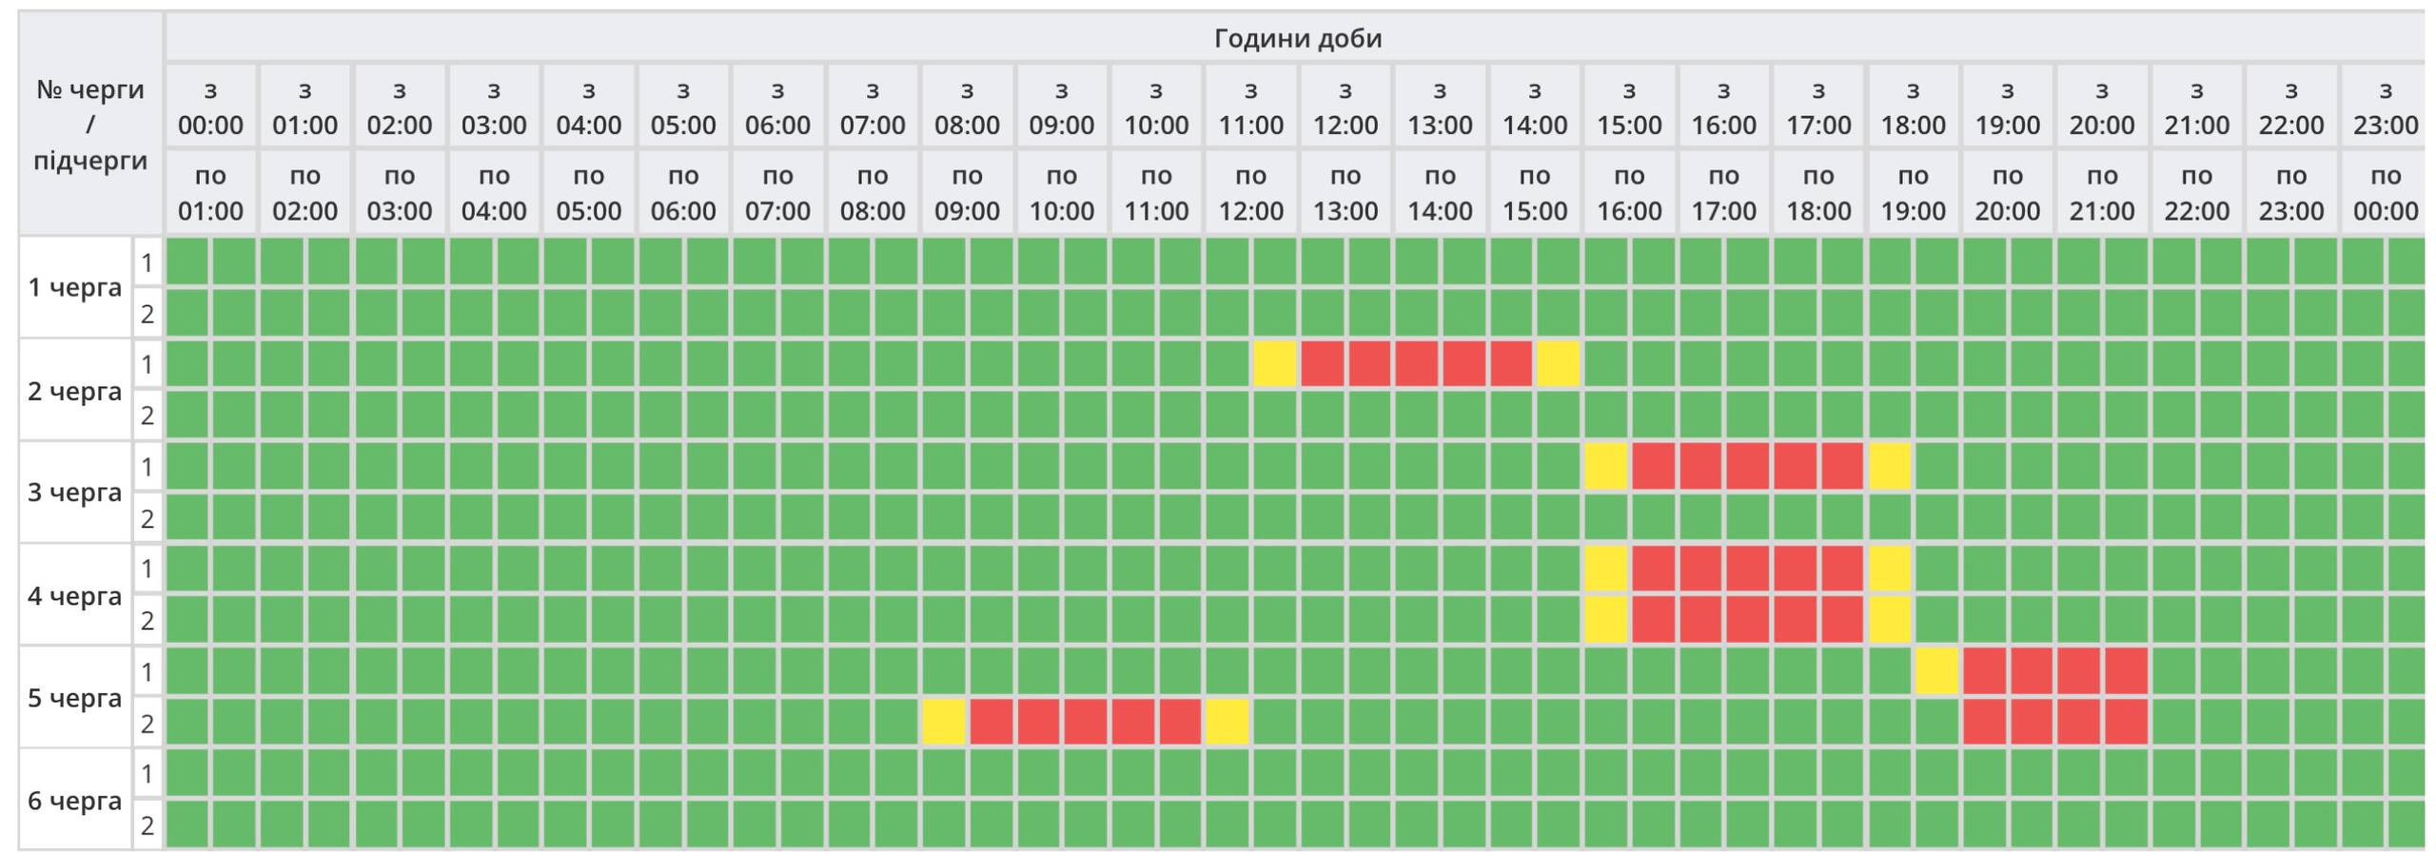Screen dimensions: 2436x852
Task: Click the "№ черги / підчерги" header cell
Action: coord(90,125)
